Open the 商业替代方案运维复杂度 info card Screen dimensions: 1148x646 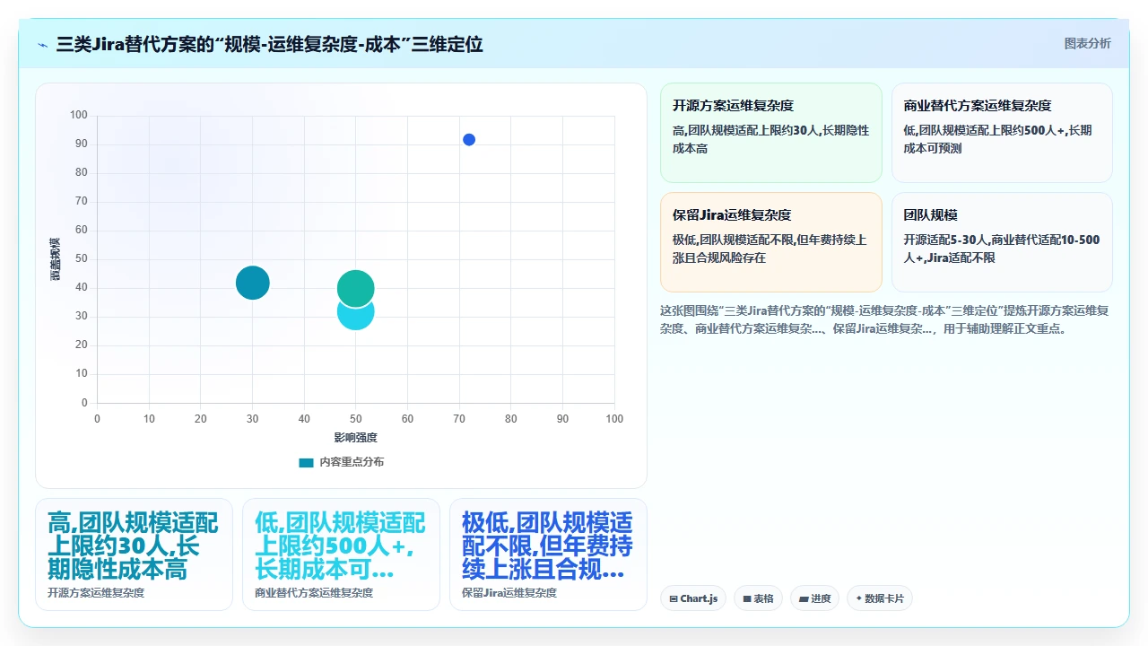tap(1002, 133)
